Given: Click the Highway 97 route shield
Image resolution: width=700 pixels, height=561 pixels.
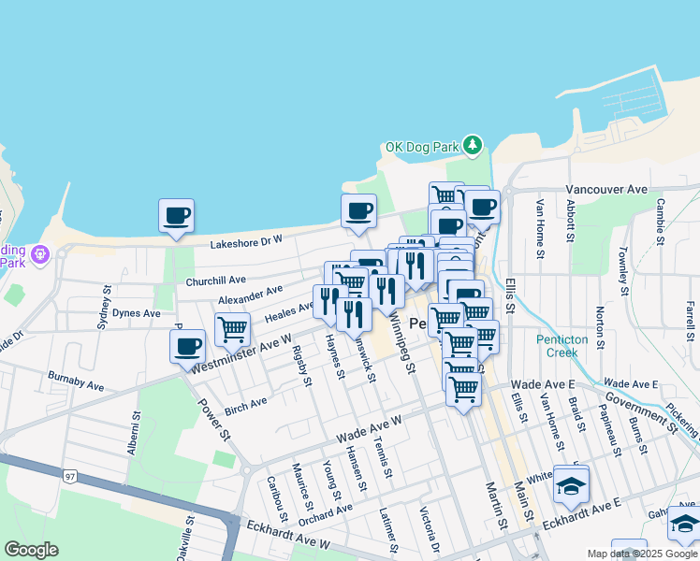Looking at the screenshot, I should tap(70, 478).
